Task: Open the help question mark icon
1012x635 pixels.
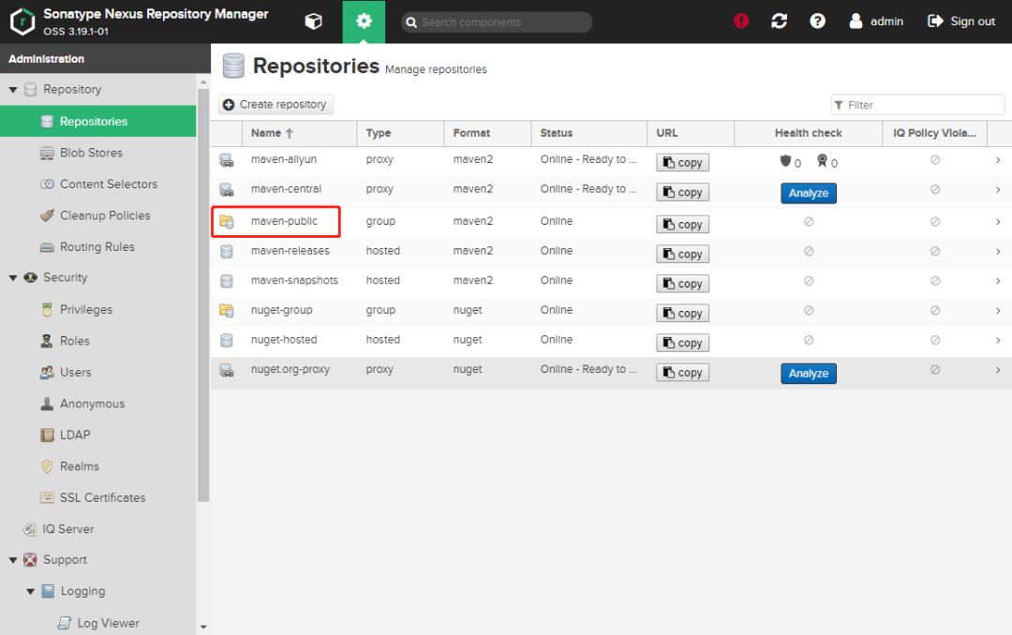Action: coord(817,22)
